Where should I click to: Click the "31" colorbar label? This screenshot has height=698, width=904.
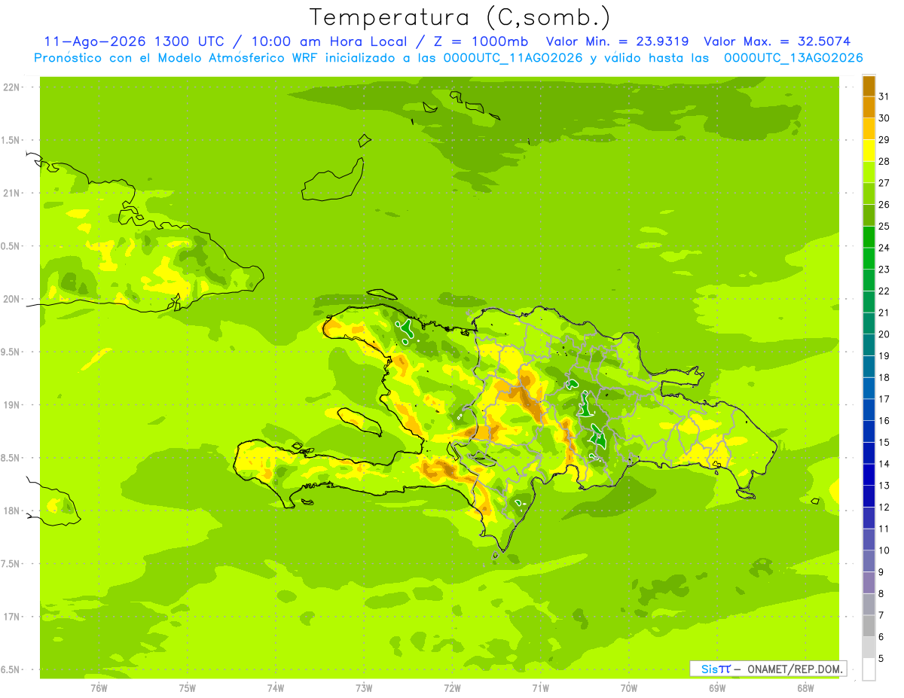[884, 96]
